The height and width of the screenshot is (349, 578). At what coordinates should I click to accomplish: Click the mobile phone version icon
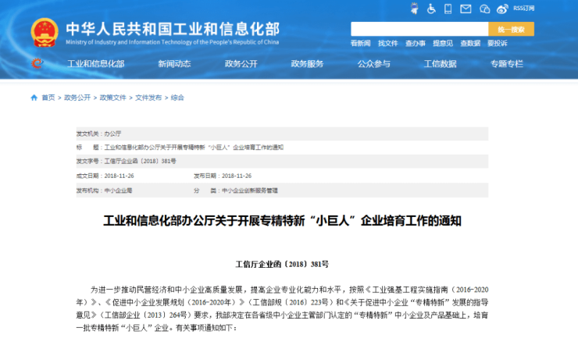[x=449, y=9]
